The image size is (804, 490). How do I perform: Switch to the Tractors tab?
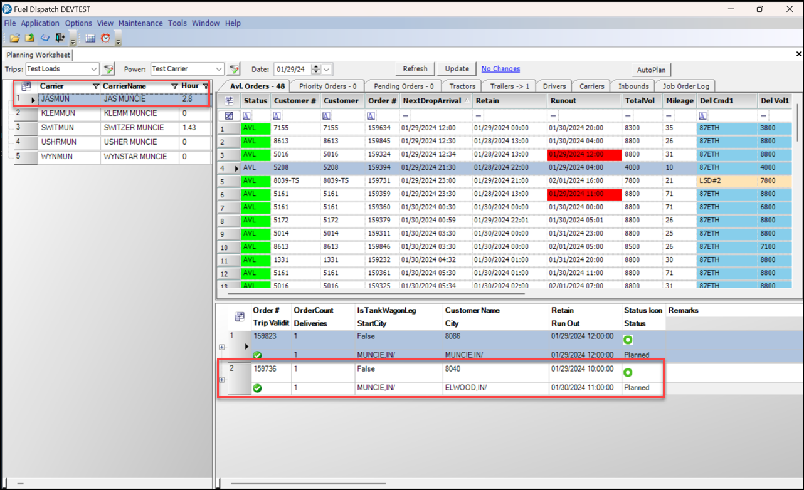[462, 86]
